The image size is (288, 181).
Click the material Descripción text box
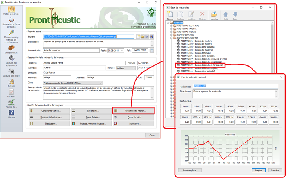point(235,94)
